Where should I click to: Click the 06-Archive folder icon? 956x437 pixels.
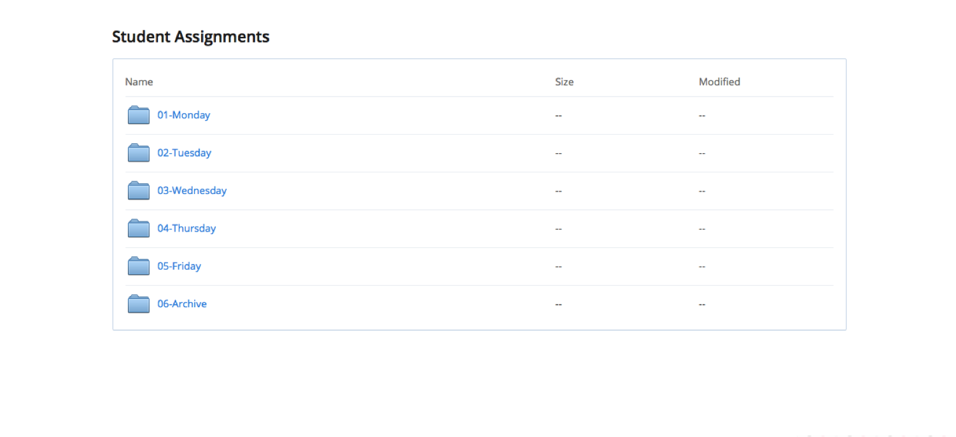pyautogui.click(x=139, y=303)
